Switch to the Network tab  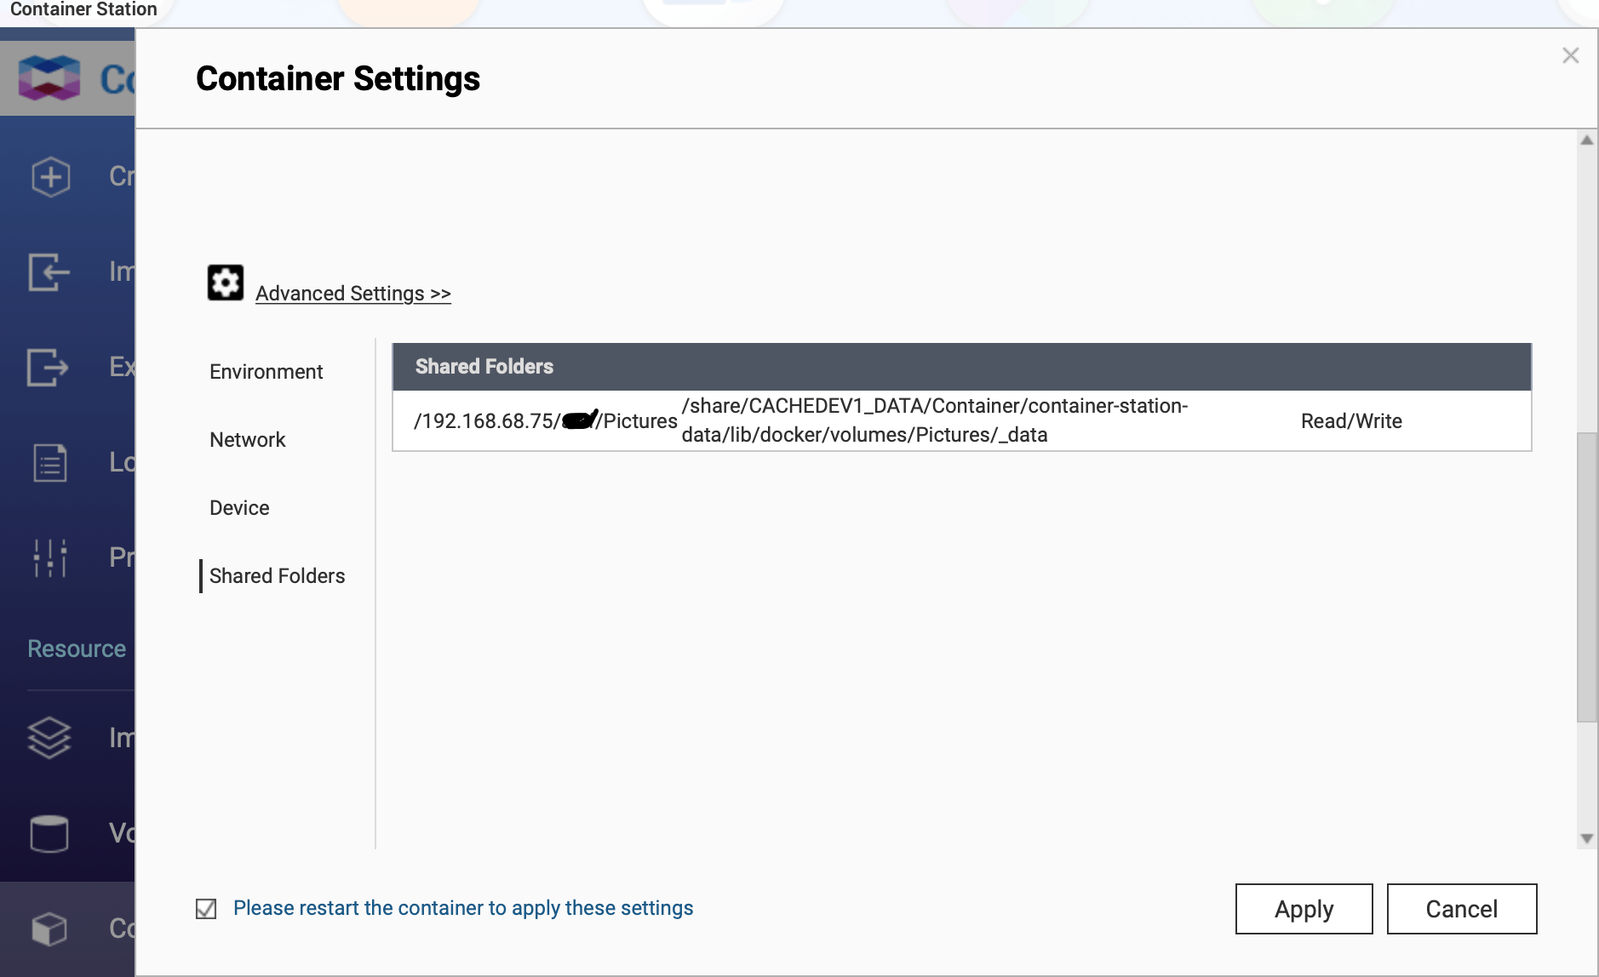pos(247,440)
